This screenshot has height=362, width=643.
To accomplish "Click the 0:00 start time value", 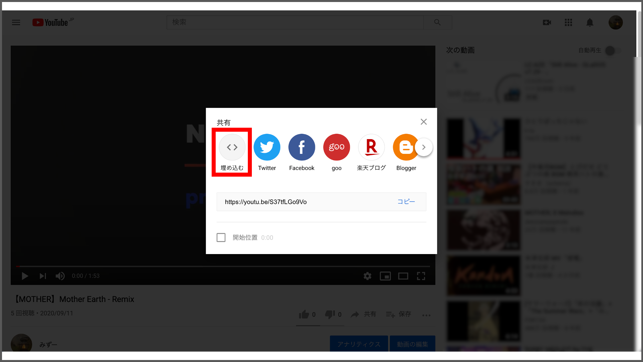I will tap(267, 238).
